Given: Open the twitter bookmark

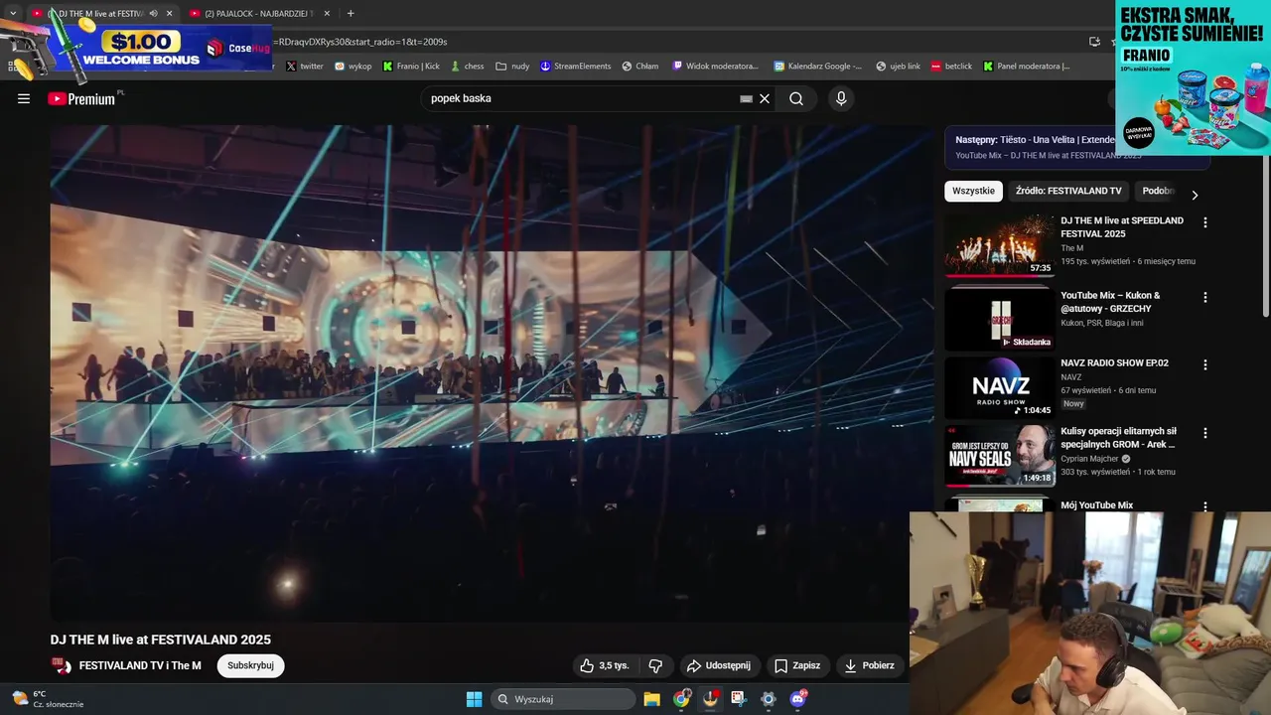Looking at the screenshot, I should (305, 66).
